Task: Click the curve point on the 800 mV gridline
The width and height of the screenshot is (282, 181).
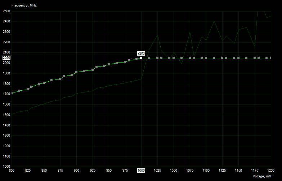Action: tap(12, 93)
